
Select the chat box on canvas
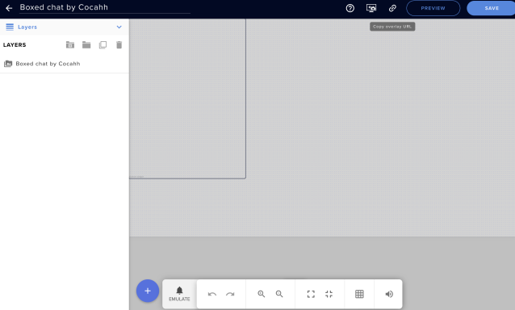tap(187, 98)
